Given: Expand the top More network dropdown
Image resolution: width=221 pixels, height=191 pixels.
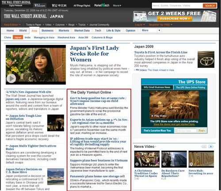Looking at the screenshot, I should [x=117, y=6].
